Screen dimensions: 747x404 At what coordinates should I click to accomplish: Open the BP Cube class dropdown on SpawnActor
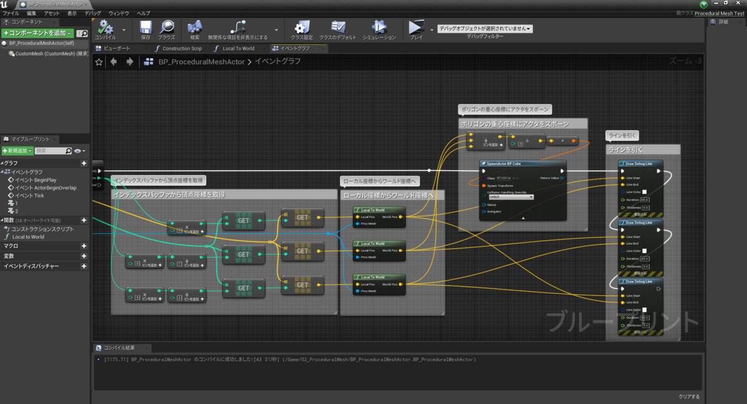(x=505, y=178)
